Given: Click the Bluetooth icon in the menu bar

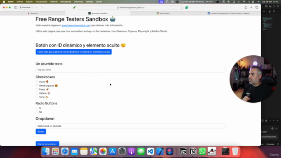Looking at the screenshot, I should click(x=239, y=2).
